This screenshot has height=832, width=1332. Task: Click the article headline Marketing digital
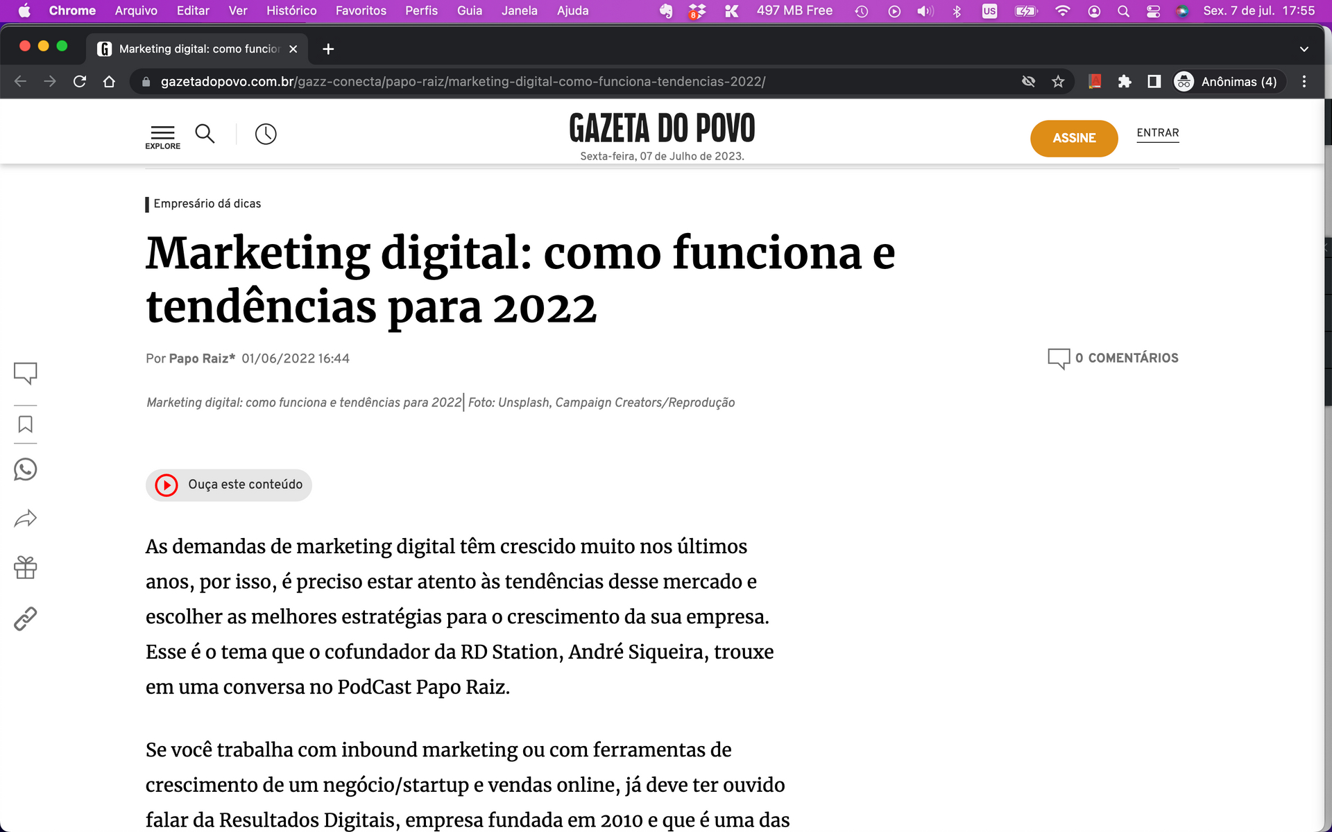[x=520, y=279]
